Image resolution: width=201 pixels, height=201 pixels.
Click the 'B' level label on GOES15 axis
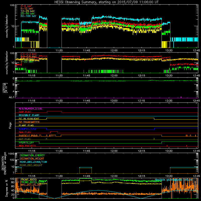pos(14,84)
